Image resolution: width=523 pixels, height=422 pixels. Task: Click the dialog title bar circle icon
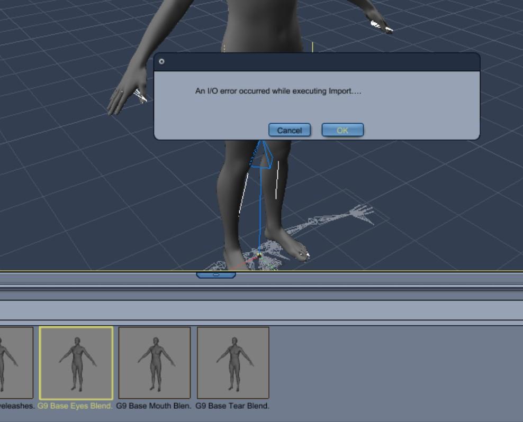[x=162, y=61]
